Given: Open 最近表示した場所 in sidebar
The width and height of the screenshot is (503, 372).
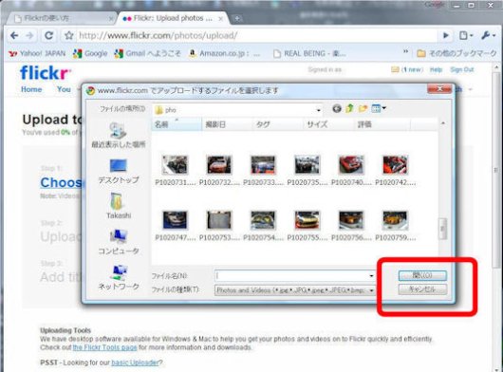Looking at the screenshot, I should click(119, 136).
